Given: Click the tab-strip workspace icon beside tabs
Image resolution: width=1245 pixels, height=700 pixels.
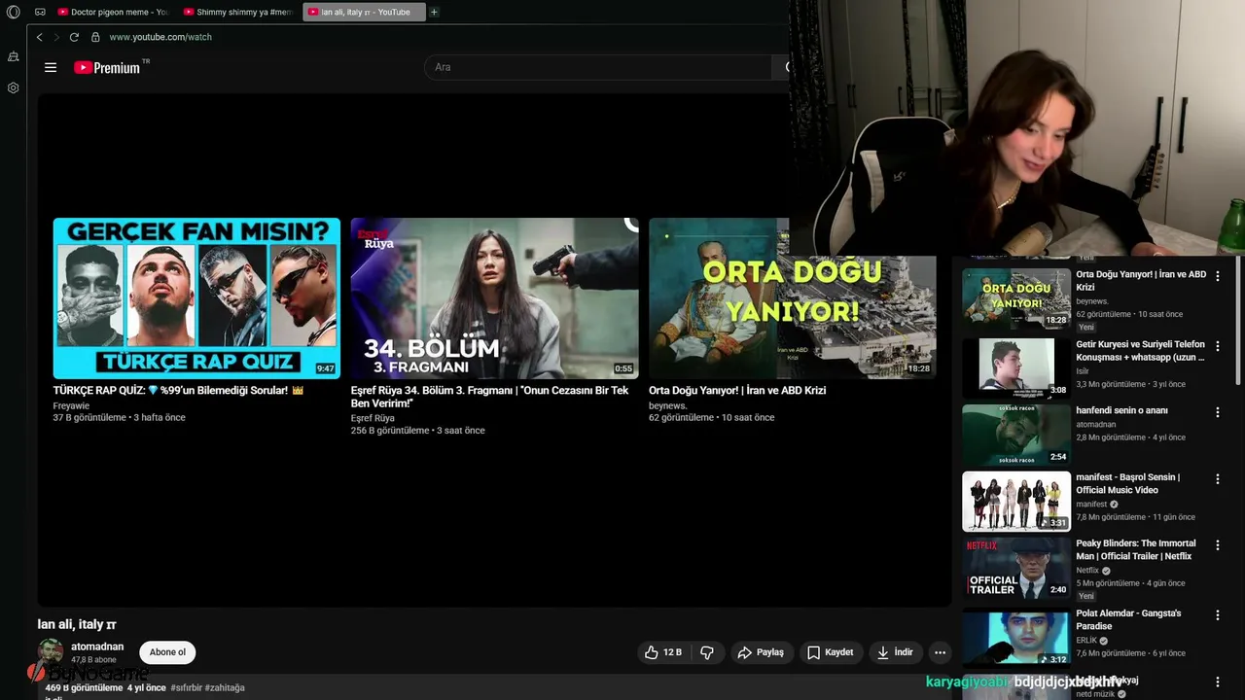Looking at the screenshot, I should 40,12.
